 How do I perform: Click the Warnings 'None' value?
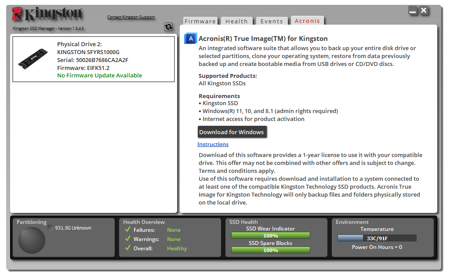pyautogui.click(x=174, y=239)
